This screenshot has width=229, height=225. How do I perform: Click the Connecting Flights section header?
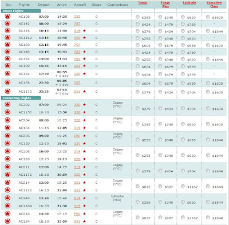pos(21,98)
